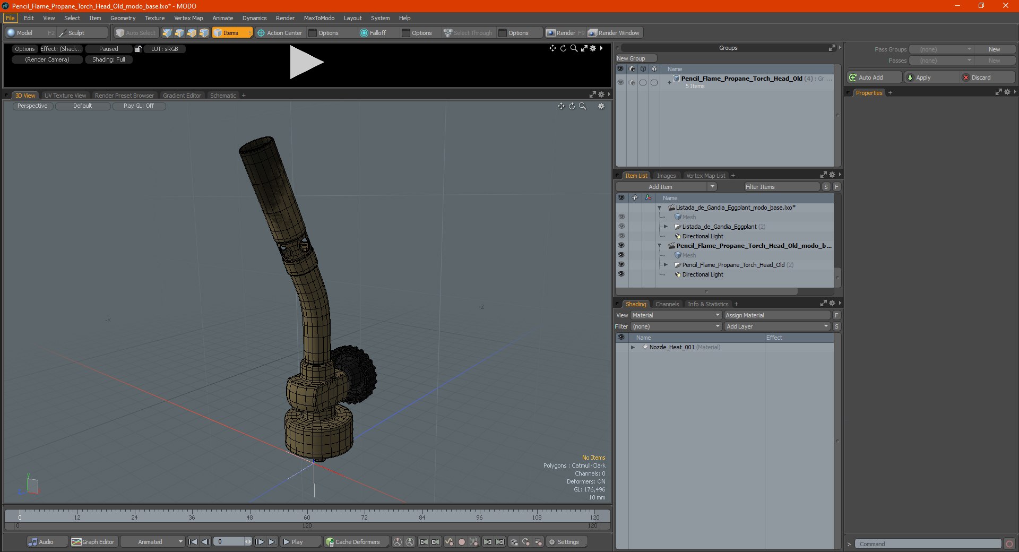Play the render preview

coord(306,63)
